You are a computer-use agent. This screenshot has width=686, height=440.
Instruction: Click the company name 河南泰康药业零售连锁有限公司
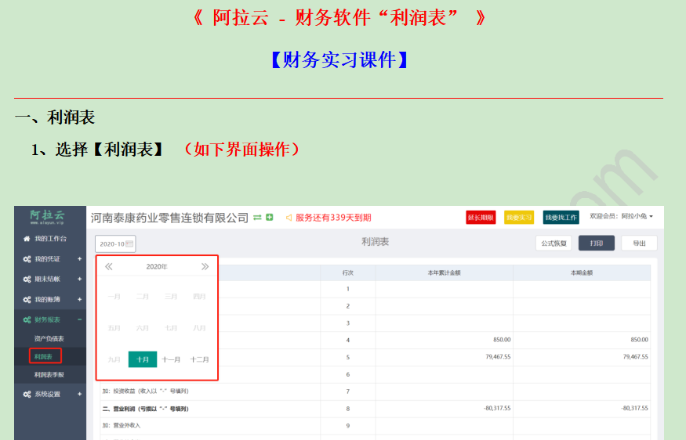pyautogui.click(x=170, y=218)
